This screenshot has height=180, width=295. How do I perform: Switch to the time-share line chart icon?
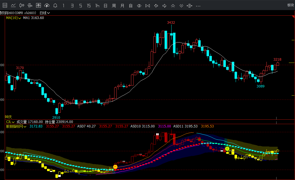13,5
